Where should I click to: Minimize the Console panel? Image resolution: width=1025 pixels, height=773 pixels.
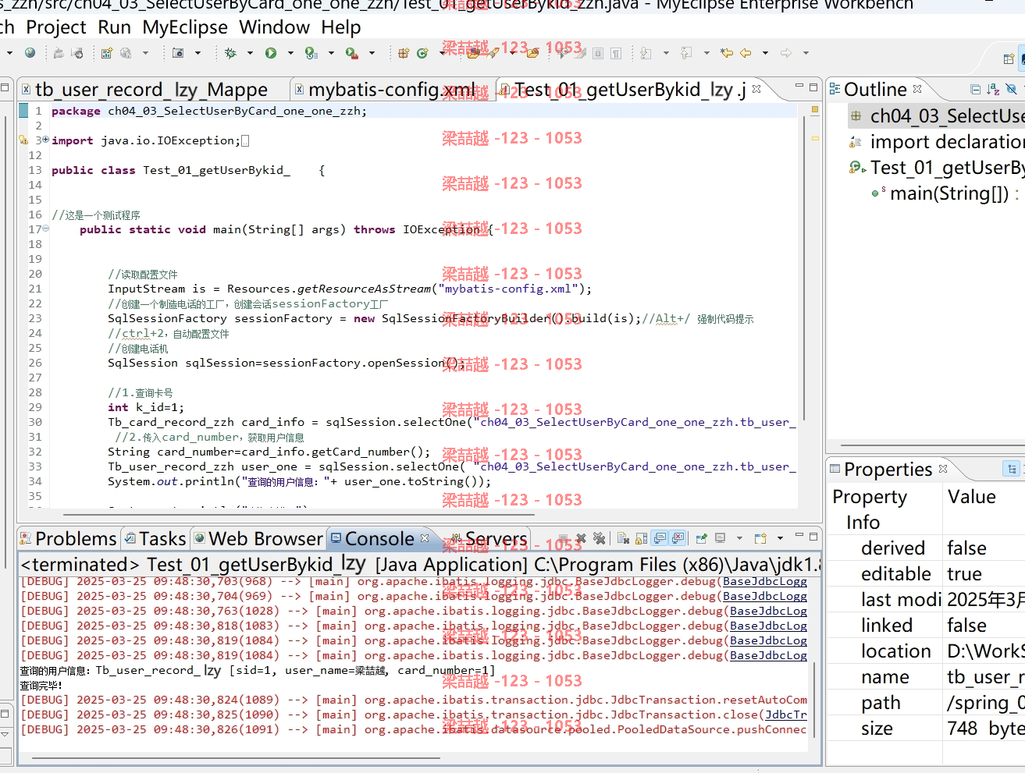point(799,536)
